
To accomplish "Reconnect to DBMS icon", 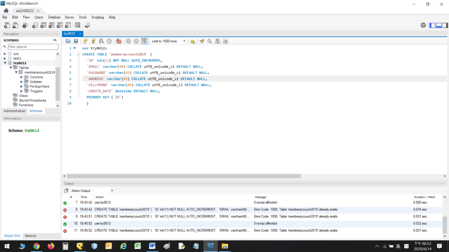I will [87, 25].
